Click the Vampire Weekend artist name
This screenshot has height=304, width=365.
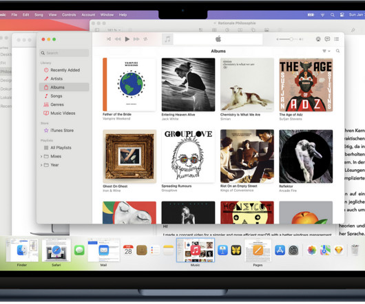click(116, 119)
